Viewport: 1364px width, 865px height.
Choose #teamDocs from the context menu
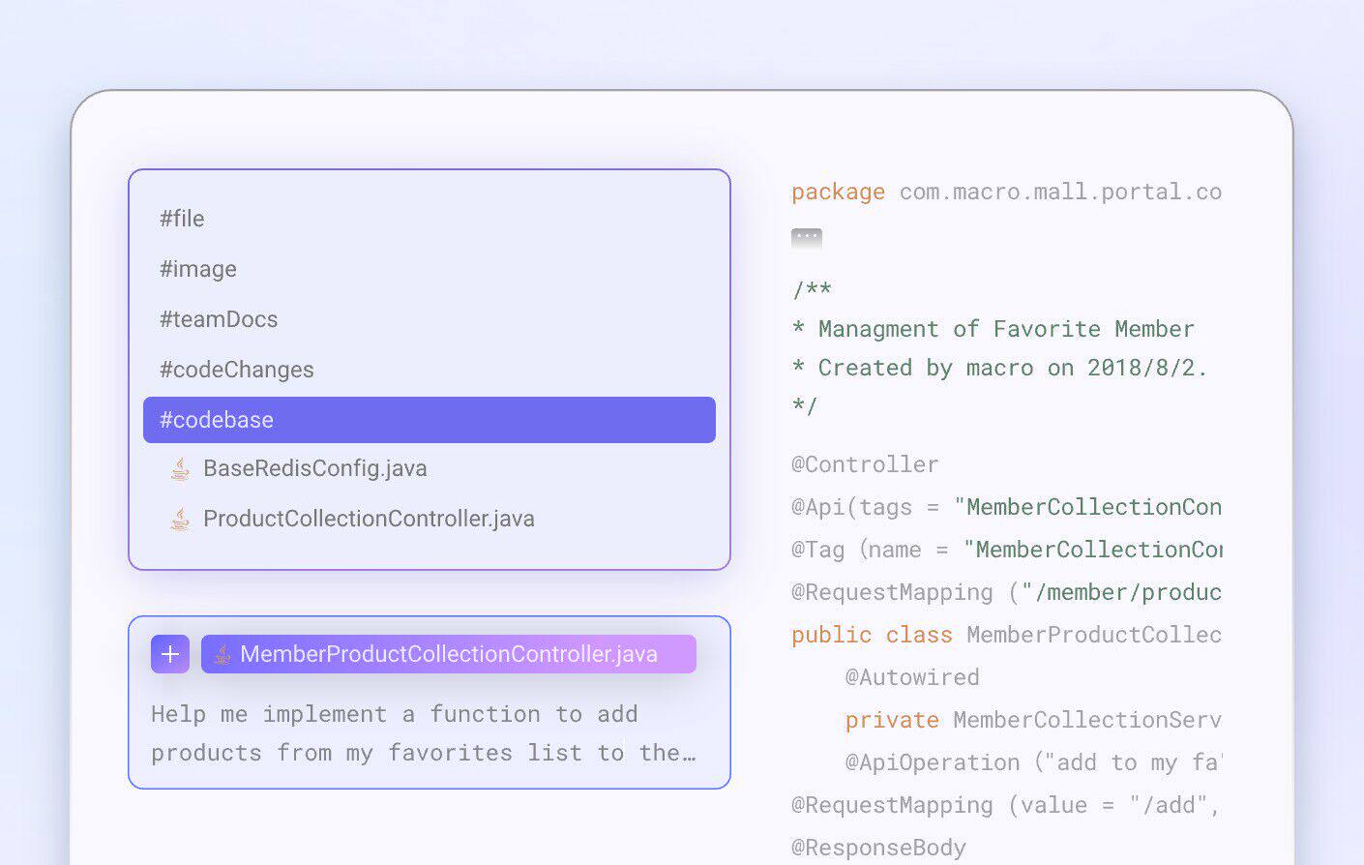coord(219,318)
